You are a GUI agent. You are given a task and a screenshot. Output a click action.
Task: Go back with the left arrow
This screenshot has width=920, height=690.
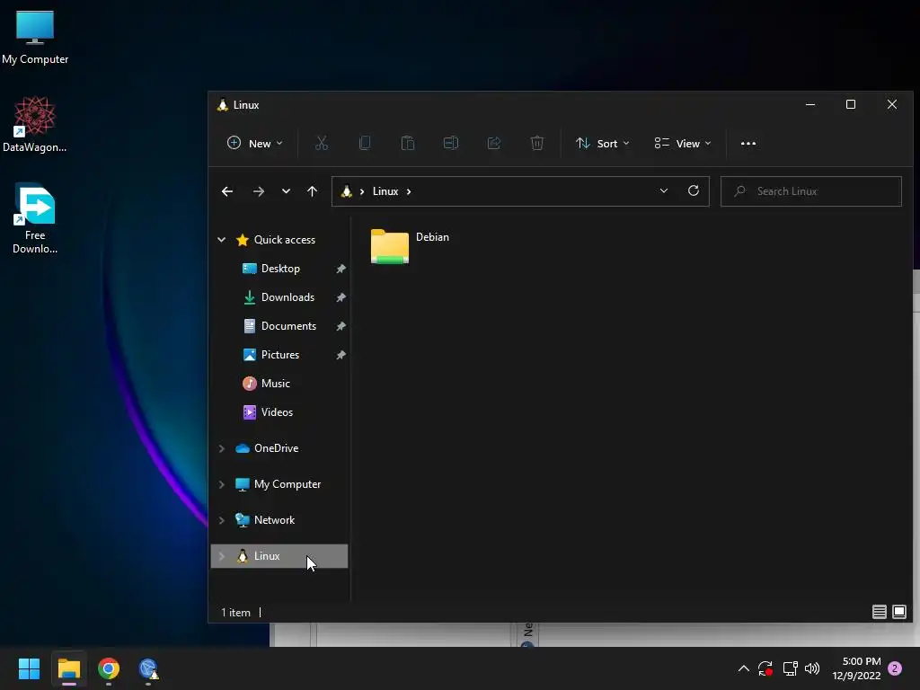tap(227, 191)
